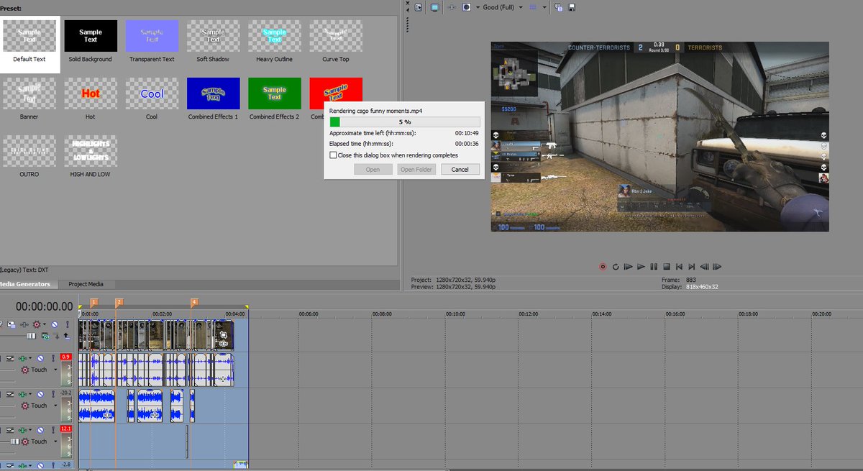Open Track FX on 0.9 audio track
The height and width of the screenshot is (471, 863).
point(22,358)
